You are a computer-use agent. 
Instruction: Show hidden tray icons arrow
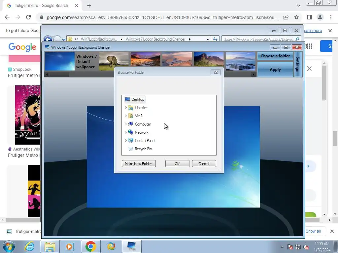click(282, 247)
